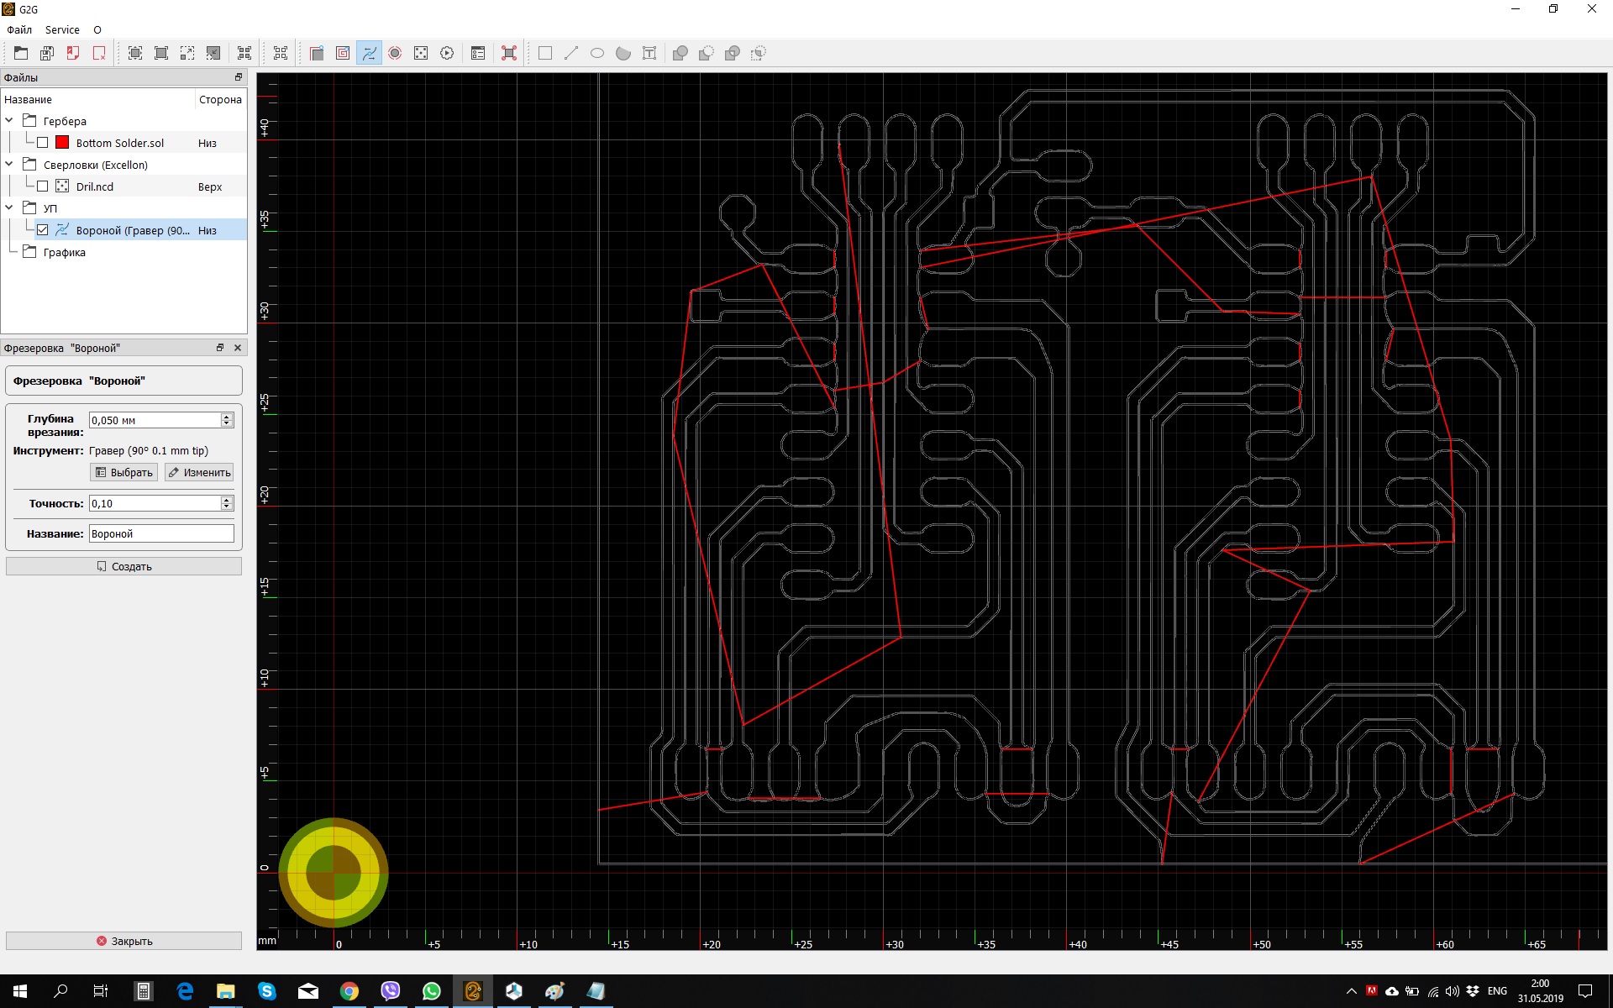
Task: Click the open file toolbar icon
Action: tap(21, 53)
